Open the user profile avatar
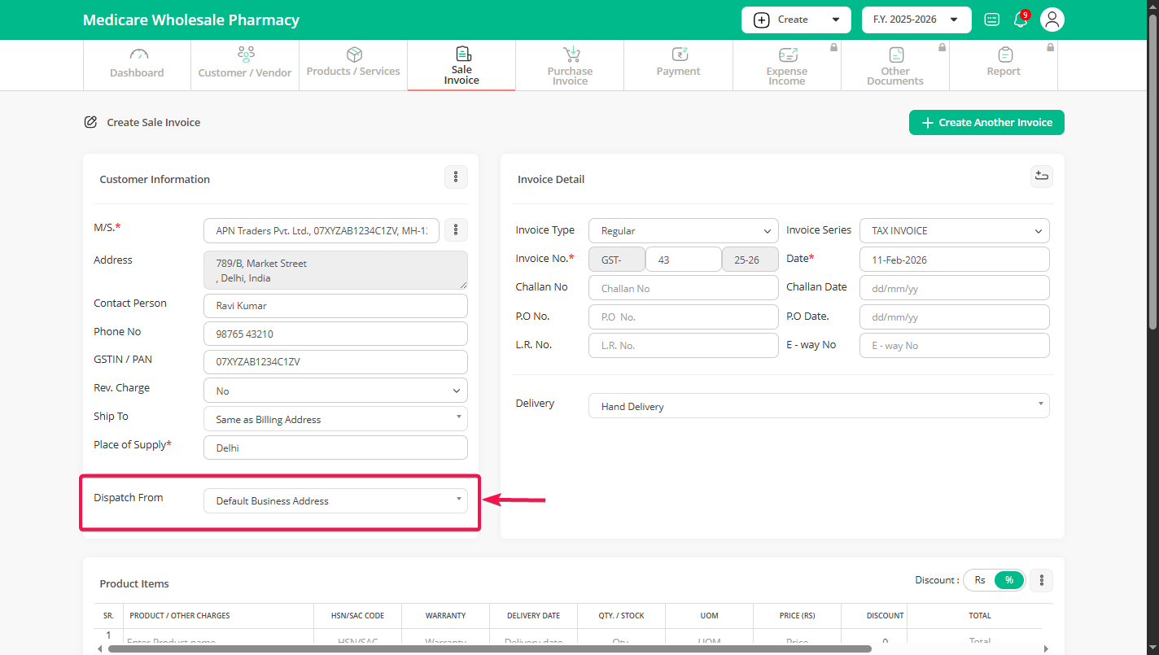1159x655 pixels. (1052, 20)
